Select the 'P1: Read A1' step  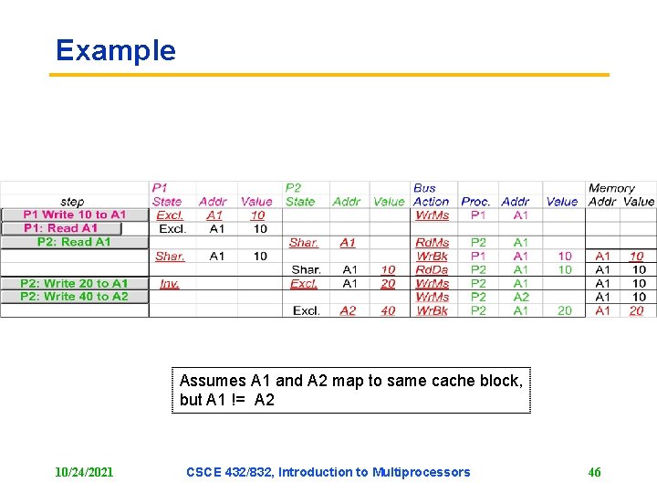(61, 228)
